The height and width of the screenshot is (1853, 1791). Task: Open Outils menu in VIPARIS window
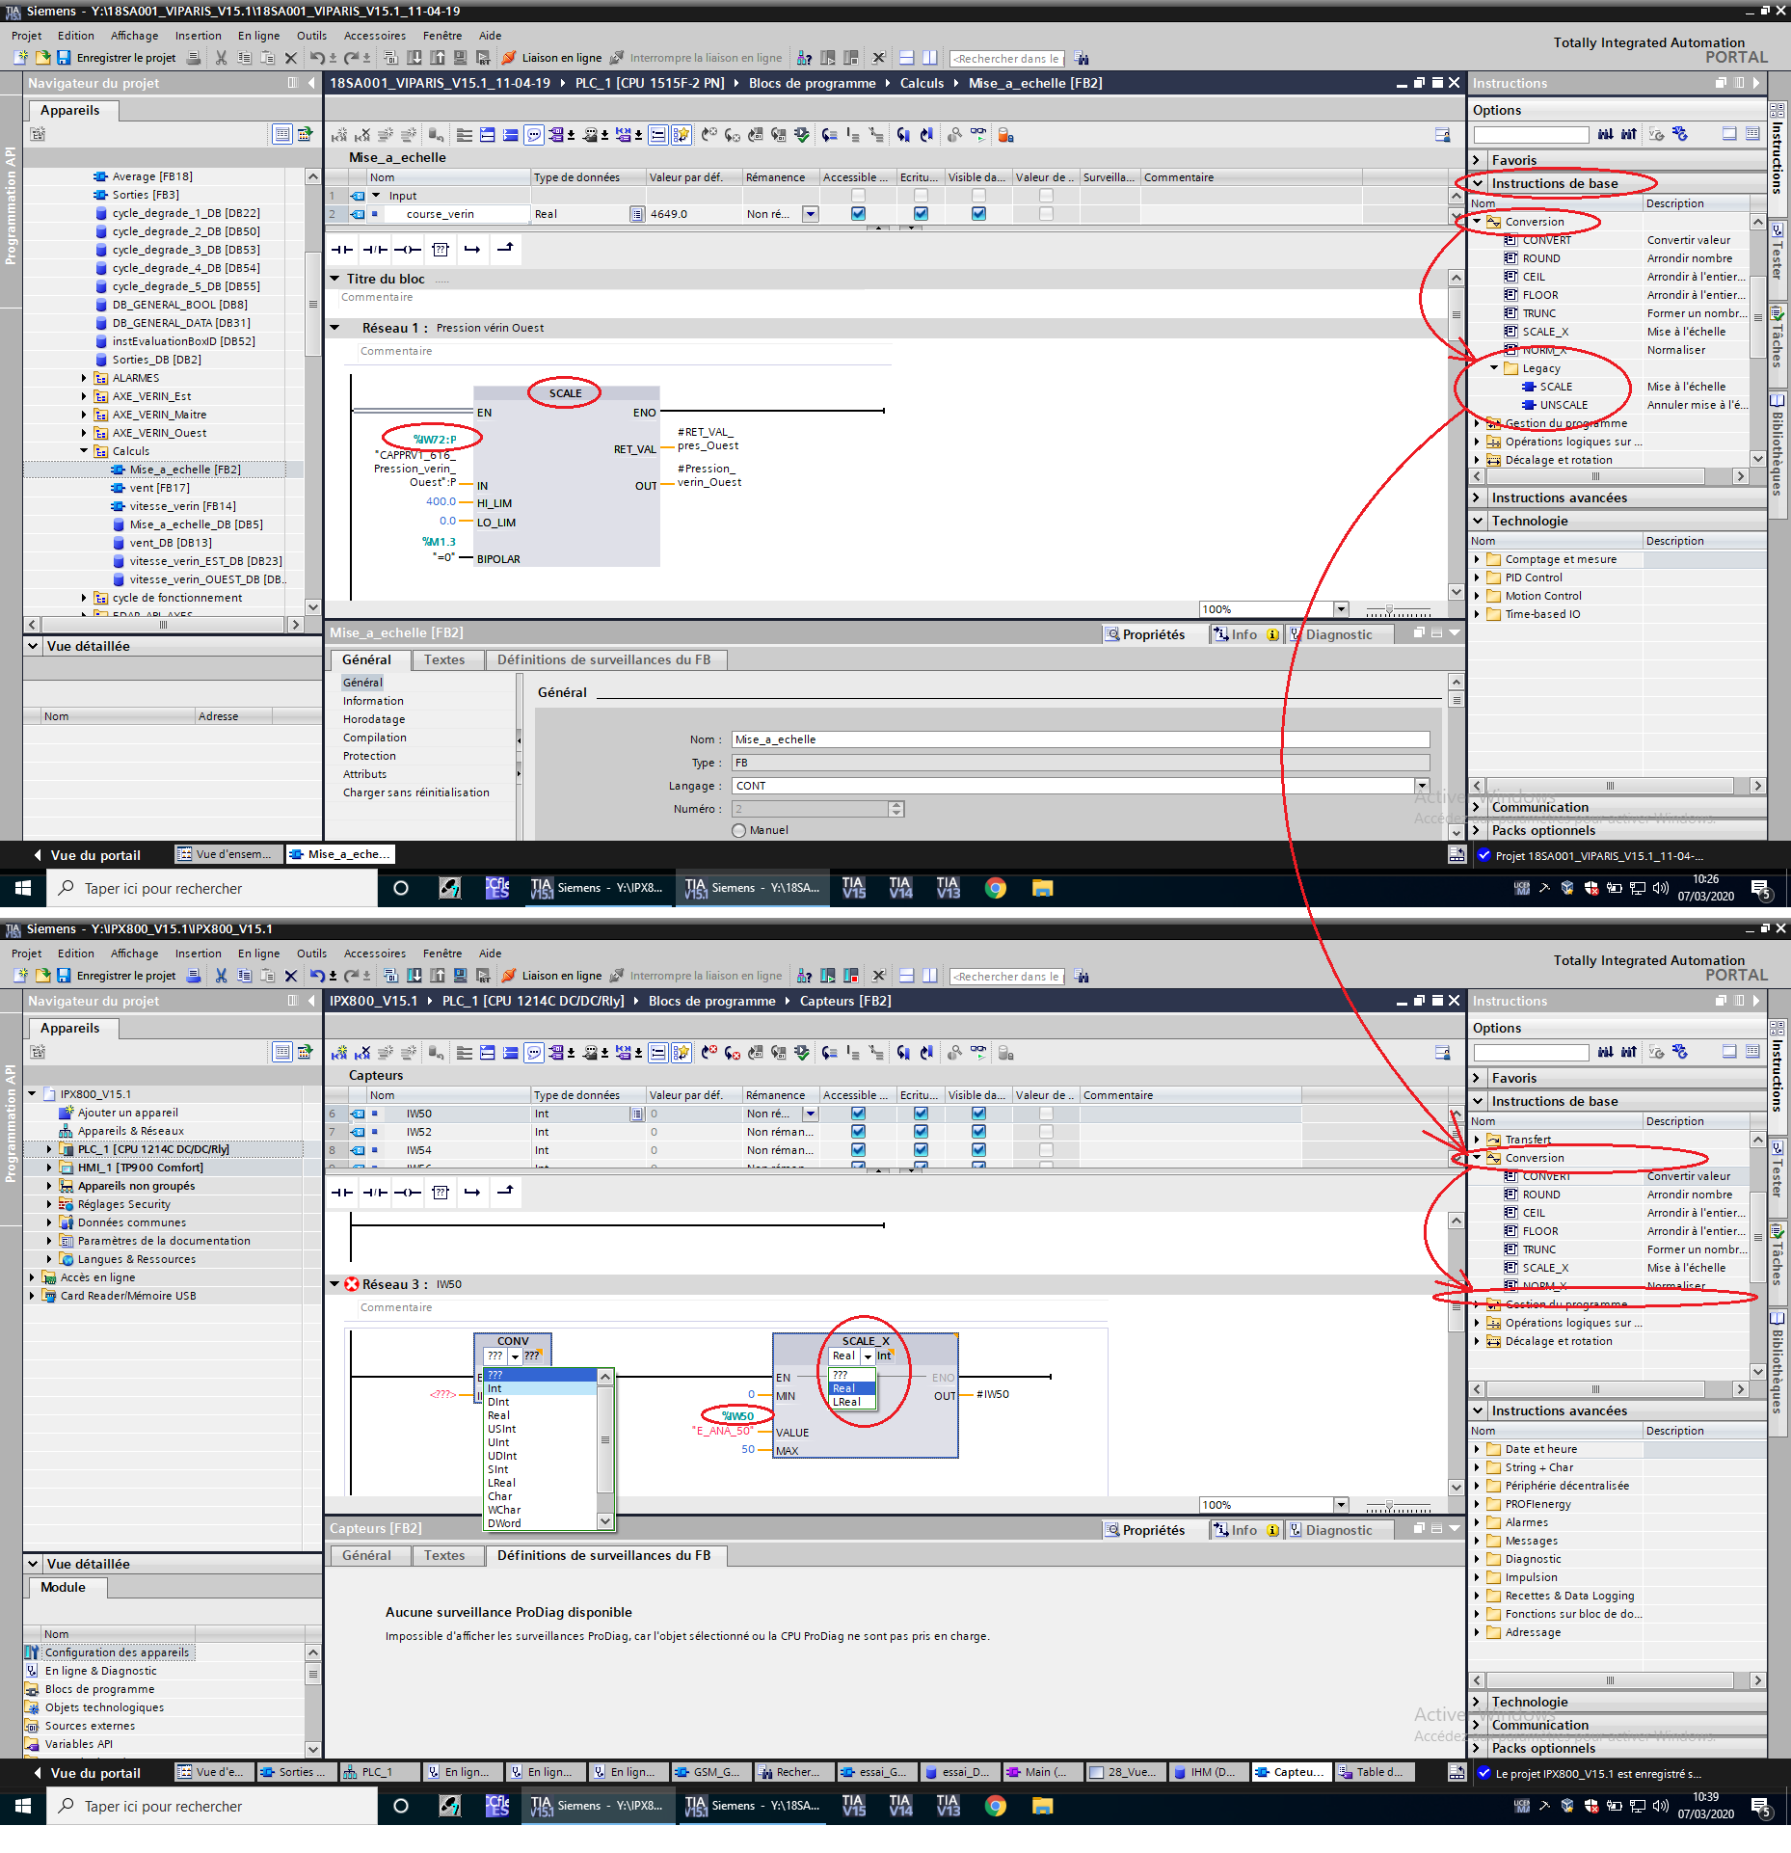coord(311,36)
